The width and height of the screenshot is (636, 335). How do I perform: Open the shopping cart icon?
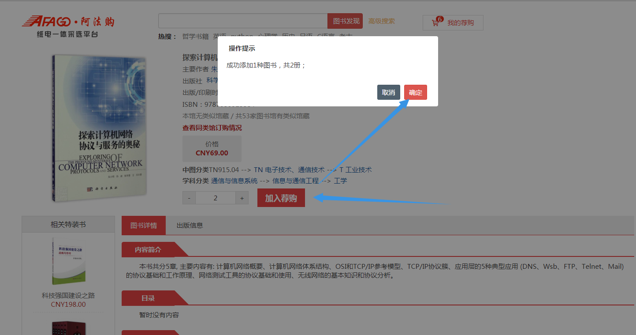[435, 23]
